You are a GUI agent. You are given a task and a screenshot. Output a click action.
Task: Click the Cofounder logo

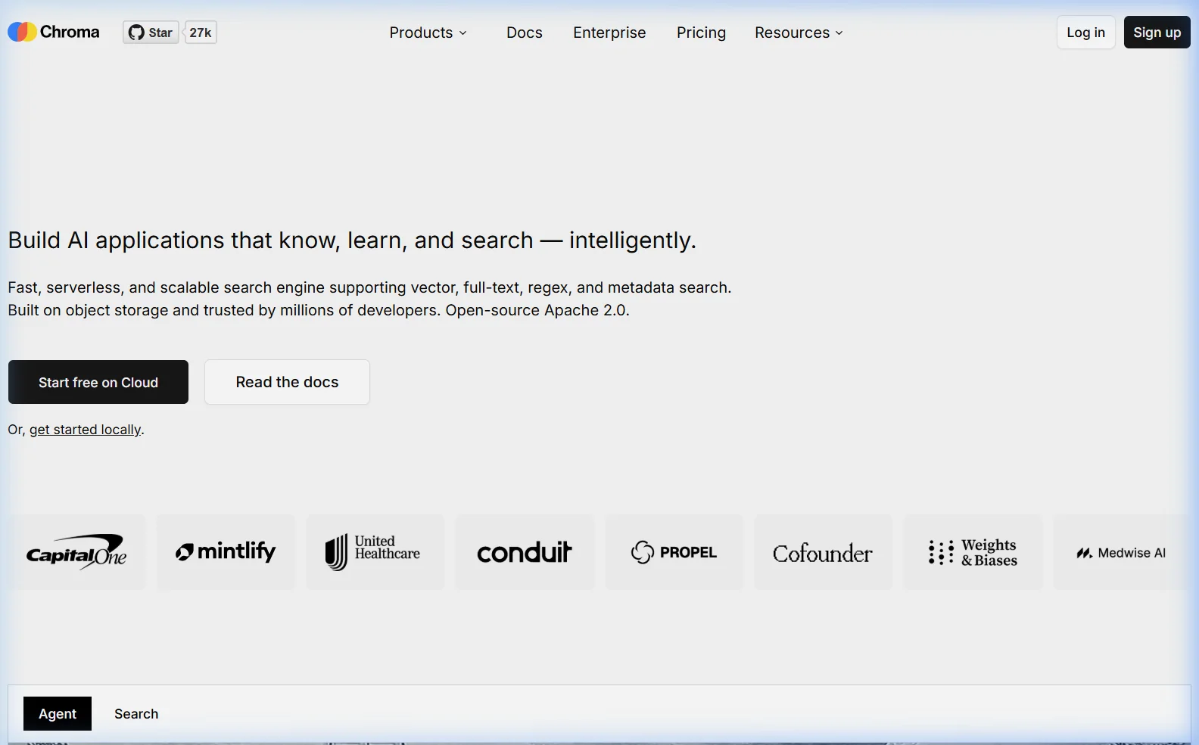coord(823,552)
